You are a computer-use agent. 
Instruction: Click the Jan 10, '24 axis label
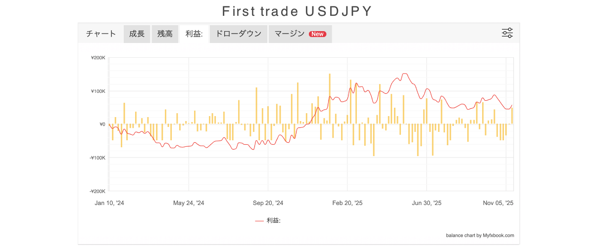pyautogui.click(x=109, y=203)
